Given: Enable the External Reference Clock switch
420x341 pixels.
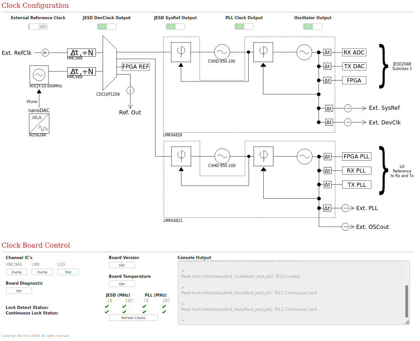Looking at the screenshot, I should pyautogui.click(x=38, y=27).
